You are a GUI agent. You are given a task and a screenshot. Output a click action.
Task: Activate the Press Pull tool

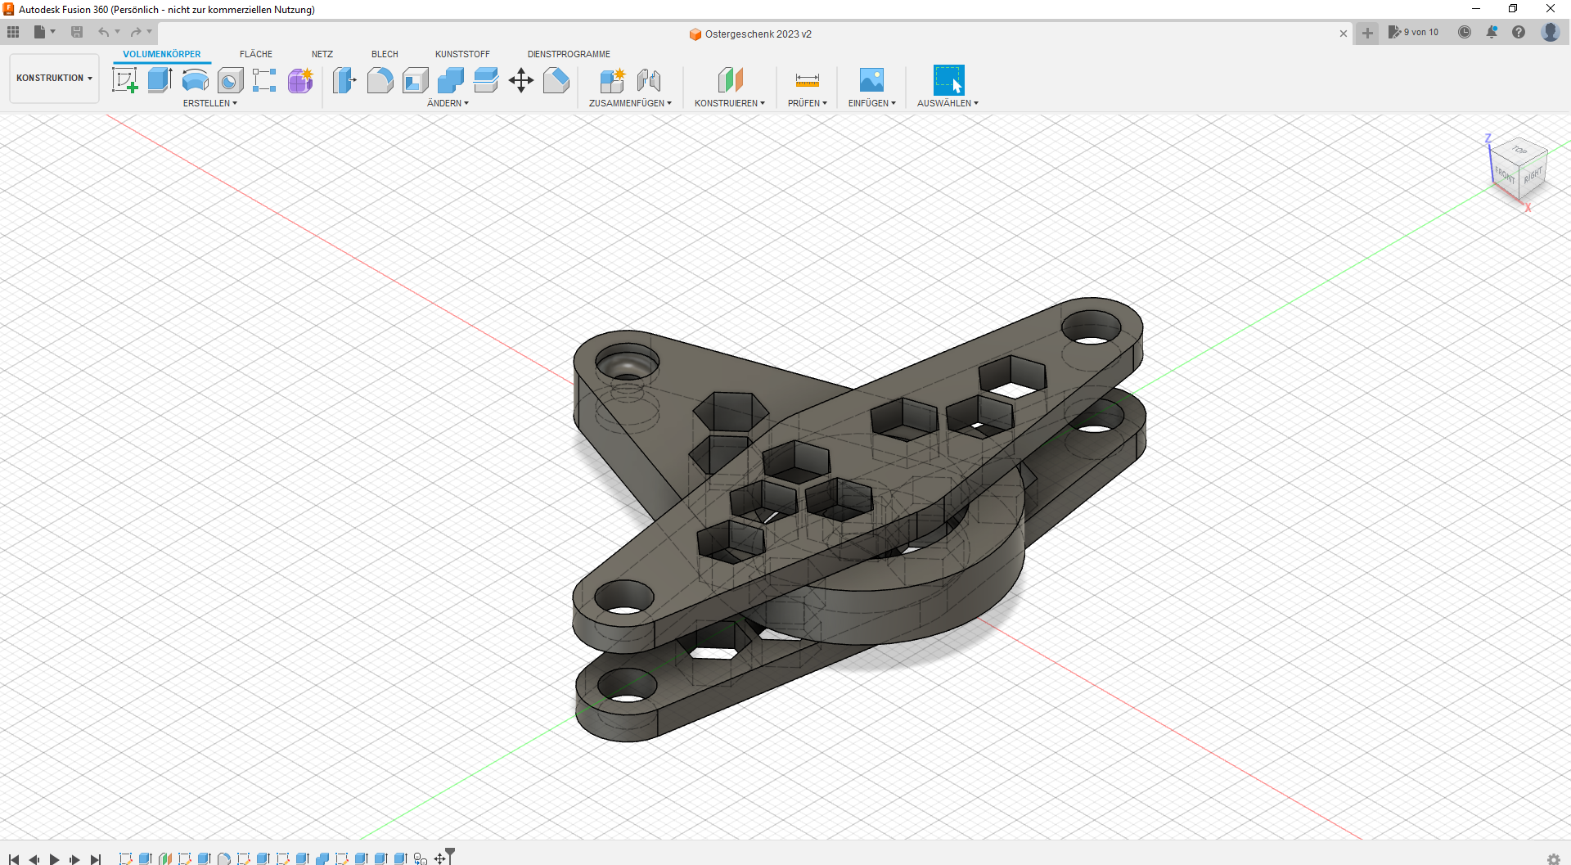click(344, 80)
